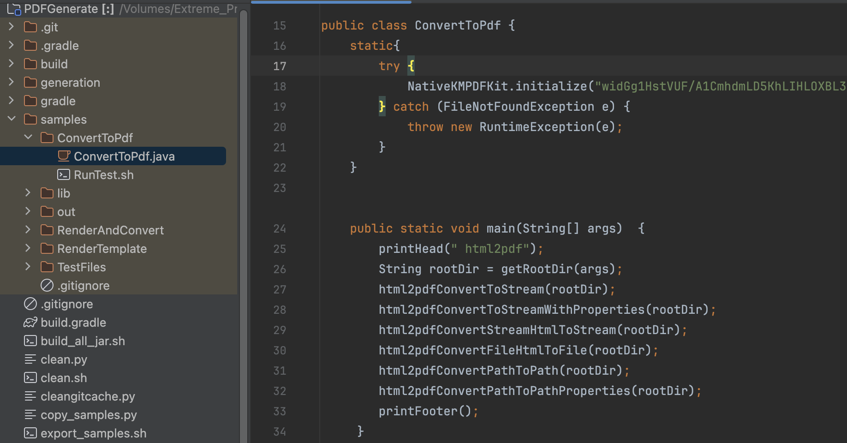Click the terminal icon next to clean.sh
The width and height of the screenshot is (847, 443).
click(x=30, y=377)
